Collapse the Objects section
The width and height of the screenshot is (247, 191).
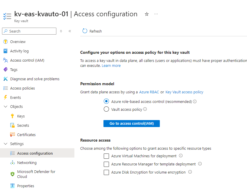coord(6,106)
